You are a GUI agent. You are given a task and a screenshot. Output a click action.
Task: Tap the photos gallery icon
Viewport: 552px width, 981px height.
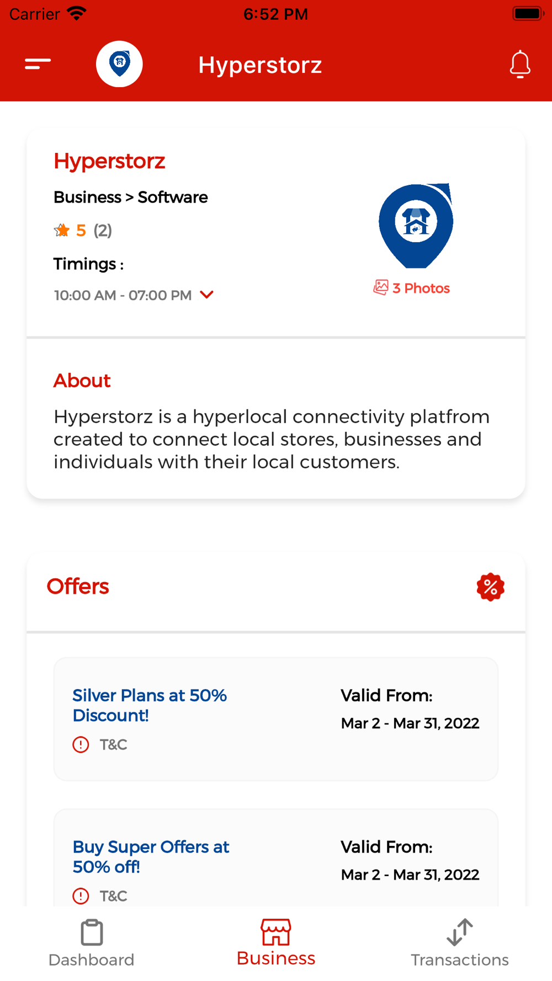point(380,287)
